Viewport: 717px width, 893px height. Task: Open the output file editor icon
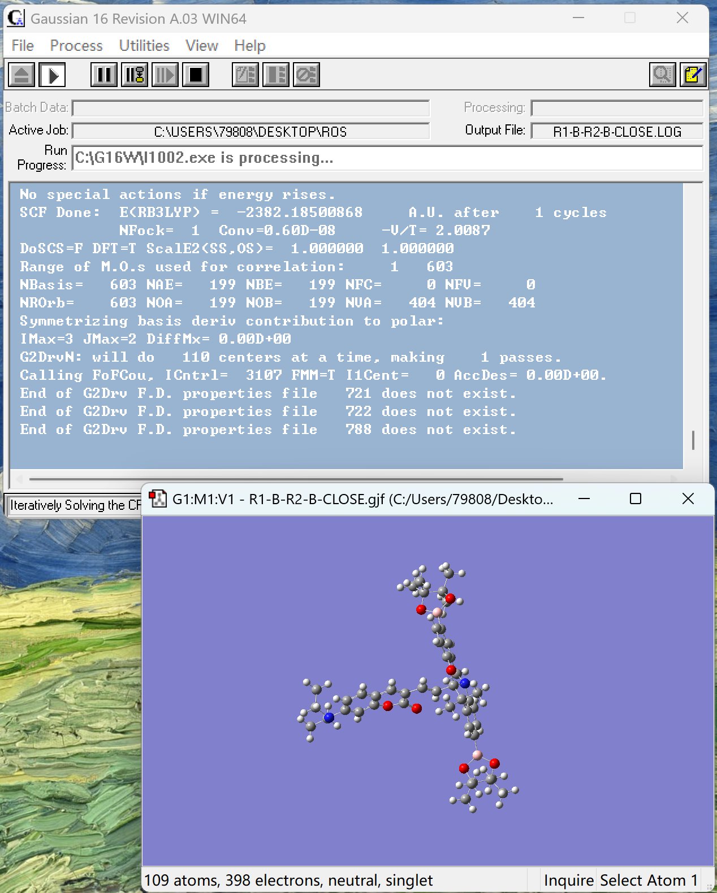(x=693, y=75)
